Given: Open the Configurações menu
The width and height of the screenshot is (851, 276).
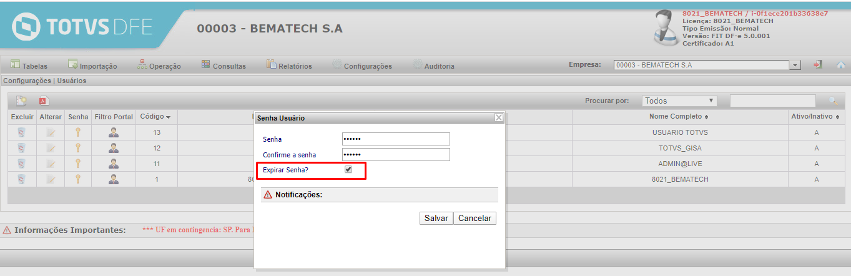Looking at the screenshot, I should (x=362, y=66).
